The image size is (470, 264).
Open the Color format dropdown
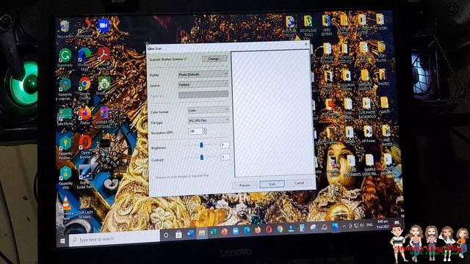(208, 110)
